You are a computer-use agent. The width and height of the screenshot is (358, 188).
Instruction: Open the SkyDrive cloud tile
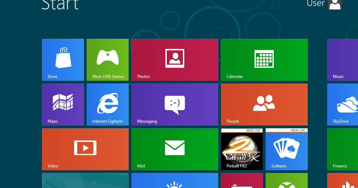click(x=343, y=104)
